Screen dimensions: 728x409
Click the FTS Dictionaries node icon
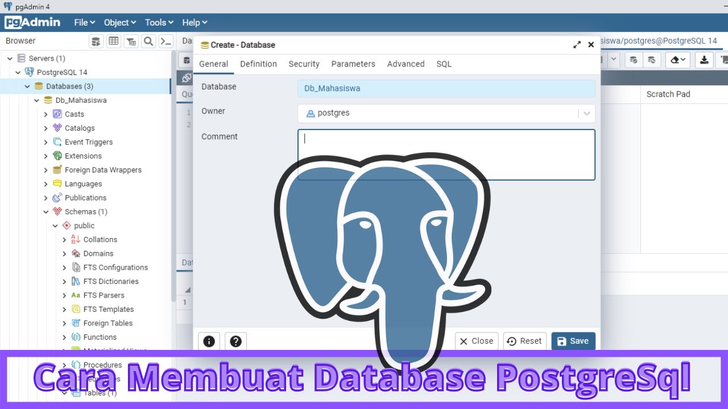click(x=76, y=281)
